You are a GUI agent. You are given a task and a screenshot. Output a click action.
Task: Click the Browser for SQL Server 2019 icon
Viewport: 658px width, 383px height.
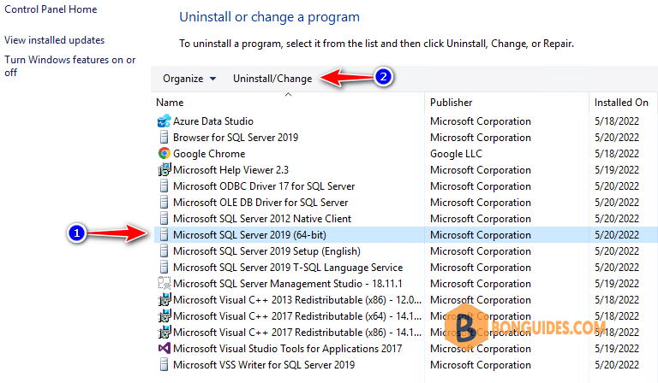[164, 138]
